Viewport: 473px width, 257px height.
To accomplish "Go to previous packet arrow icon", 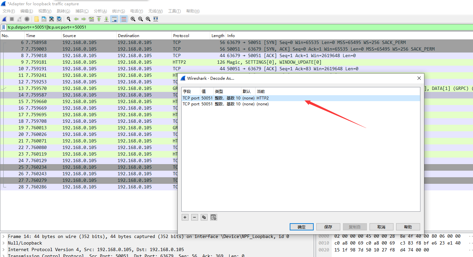I will (x=76, y=19).
